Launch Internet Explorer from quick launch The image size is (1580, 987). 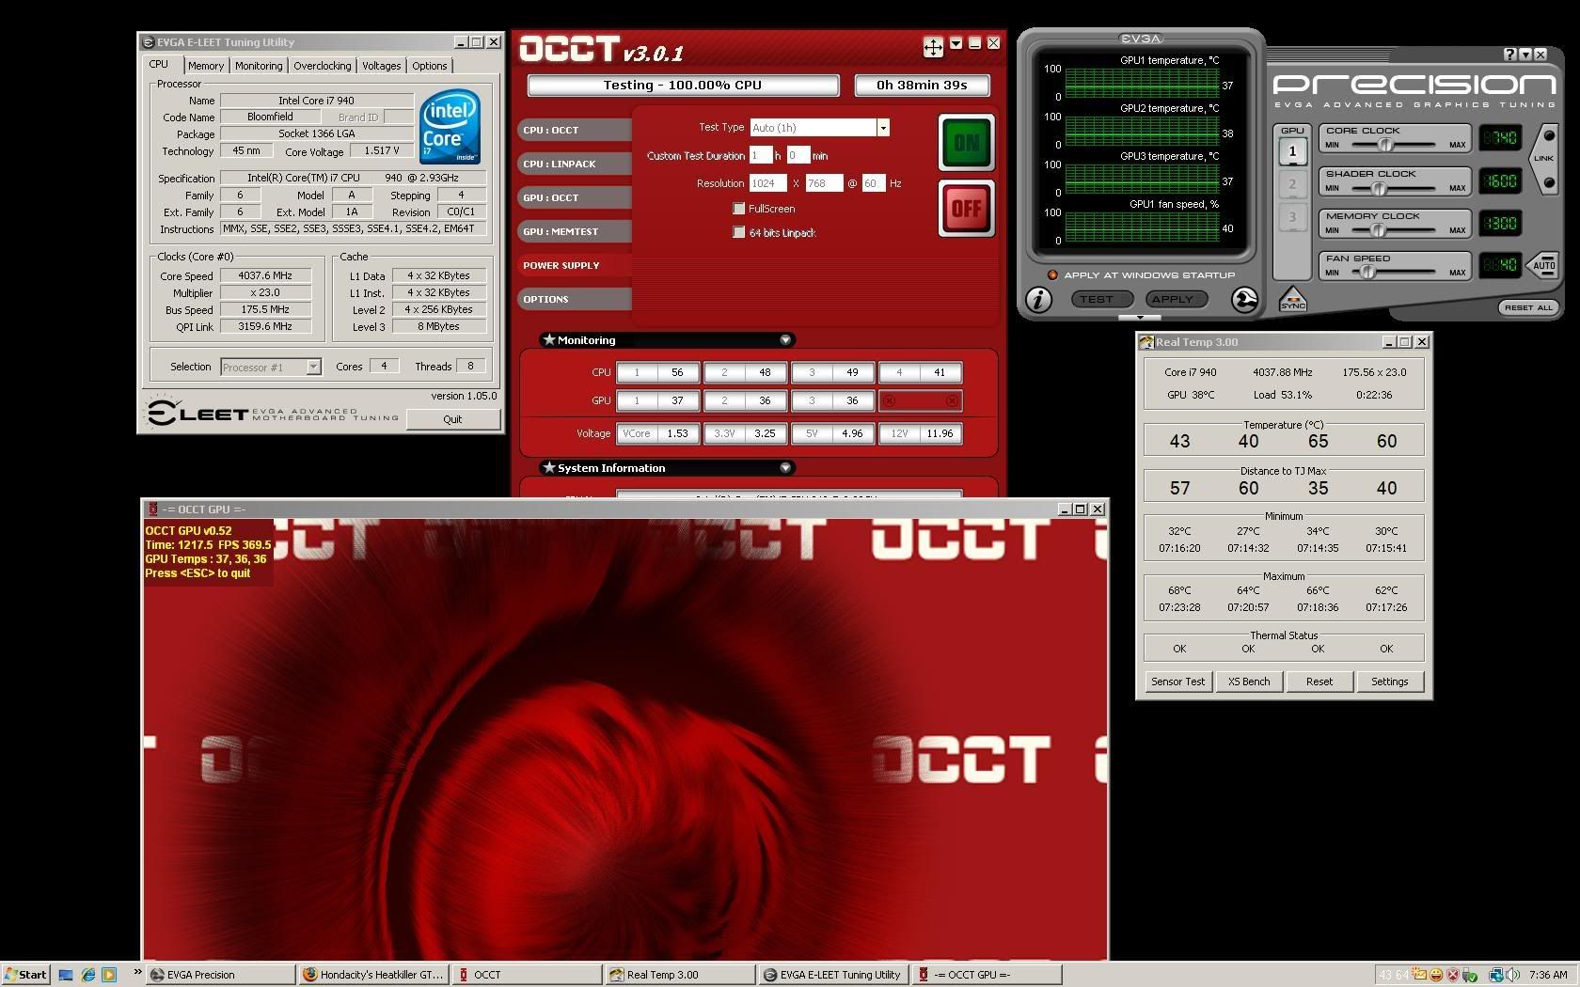coord(87,975)
